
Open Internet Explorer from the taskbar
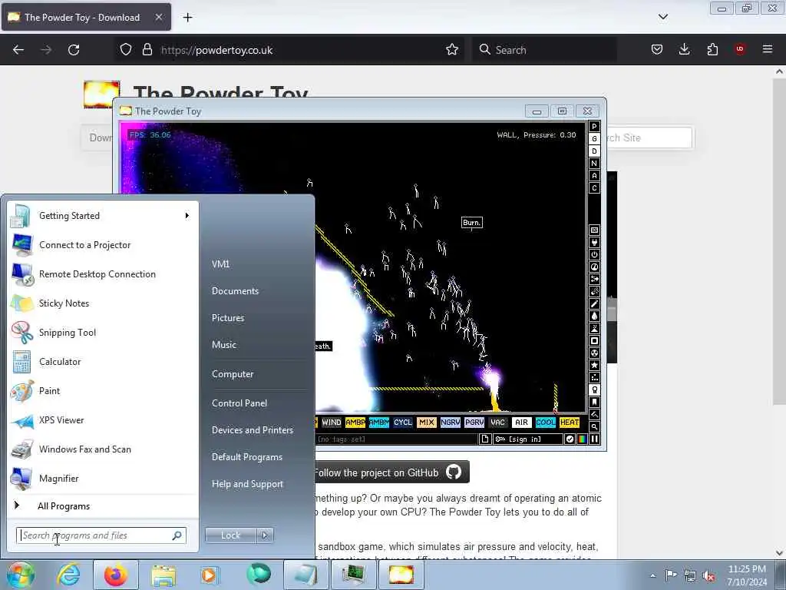pyautogui.click(x=68, y=575)
